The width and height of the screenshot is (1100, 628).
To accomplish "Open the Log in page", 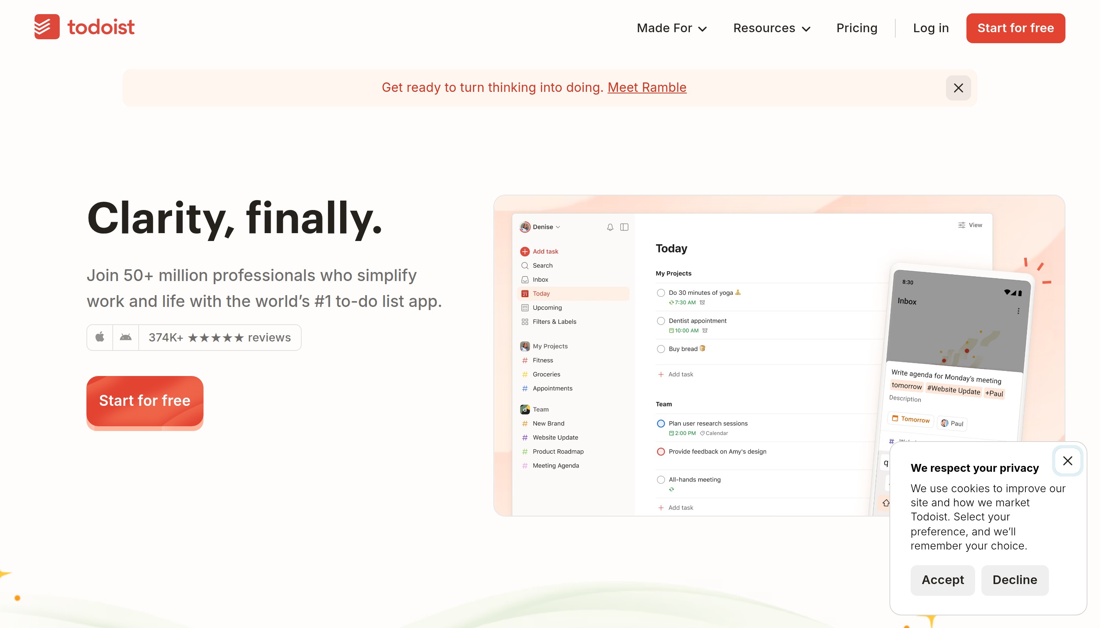I will tap(930, 28).
